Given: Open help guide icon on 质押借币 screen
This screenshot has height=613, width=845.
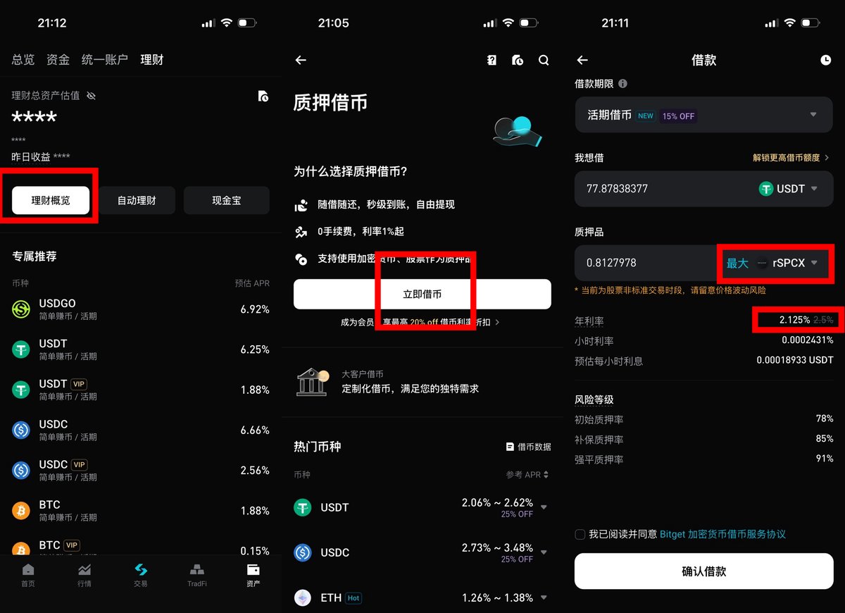Looking at the screenshot, I should click(492, 61).
